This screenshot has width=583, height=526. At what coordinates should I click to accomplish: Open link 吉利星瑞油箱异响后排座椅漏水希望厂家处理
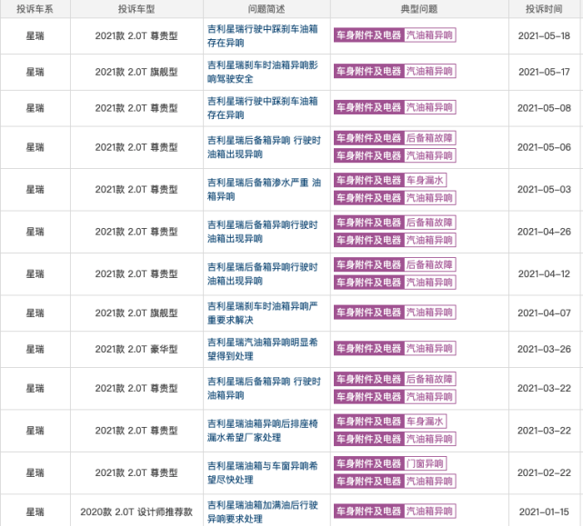click(263, 431)
